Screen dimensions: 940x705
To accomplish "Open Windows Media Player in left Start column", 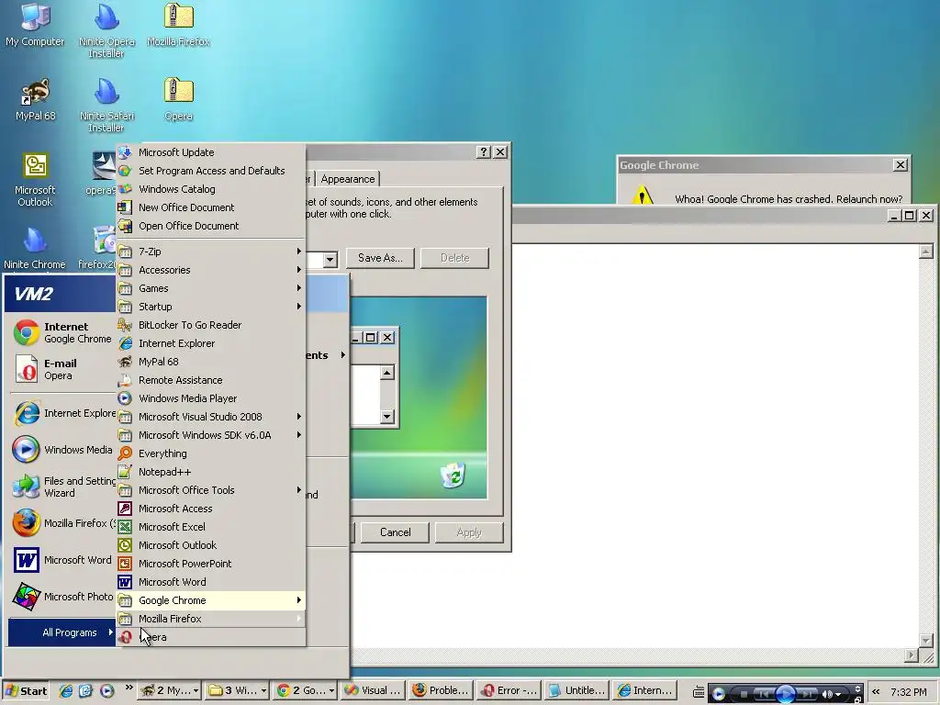I will click(x=62, y=450).
